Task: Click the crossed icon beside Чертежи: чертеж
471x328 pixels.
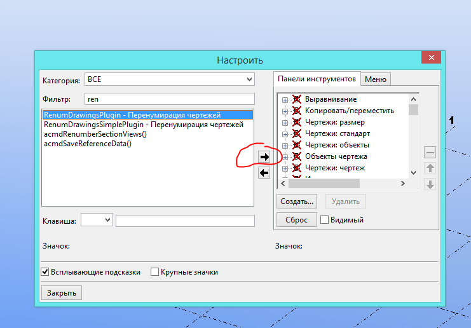Action: click(297, 168)
